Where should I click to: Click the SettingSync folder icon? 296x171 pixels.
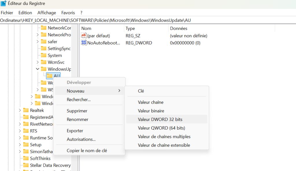44,48
